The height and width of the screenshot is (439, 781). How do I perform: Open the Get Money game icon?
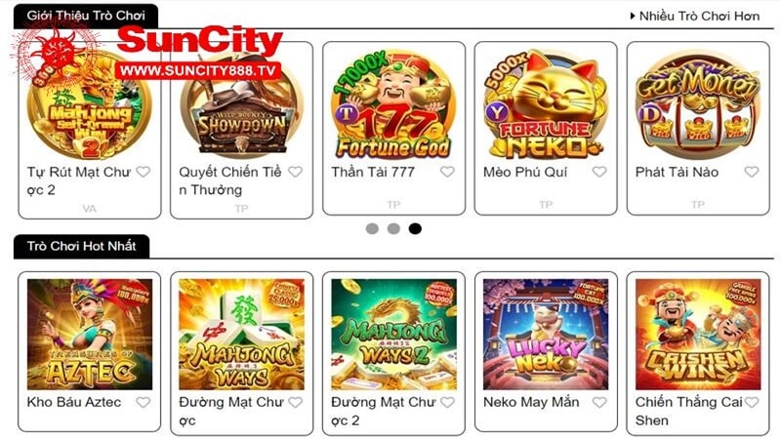pos(698,103)
